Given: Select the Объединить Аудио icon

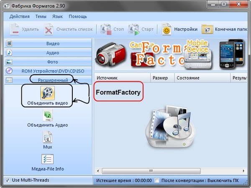Looking at the screenshot, I should (x=48, y=115).
